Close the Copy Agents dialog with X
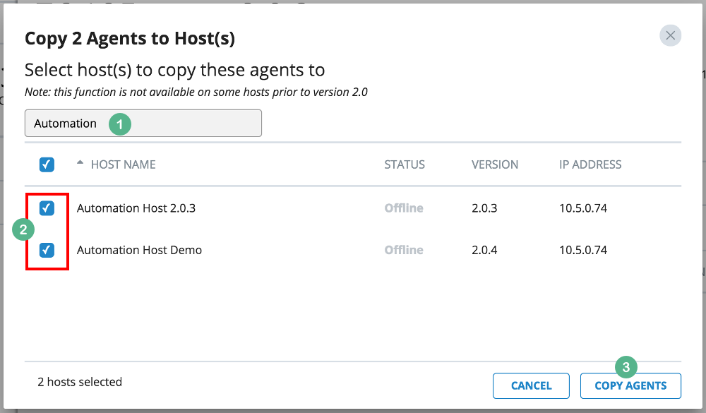The height and width of the screenshot is (413, 706). tap(670, 35)
